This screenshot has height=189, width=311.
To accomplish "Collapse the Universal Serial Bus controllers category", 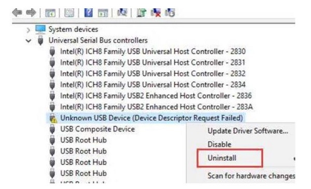I will 29,41.
